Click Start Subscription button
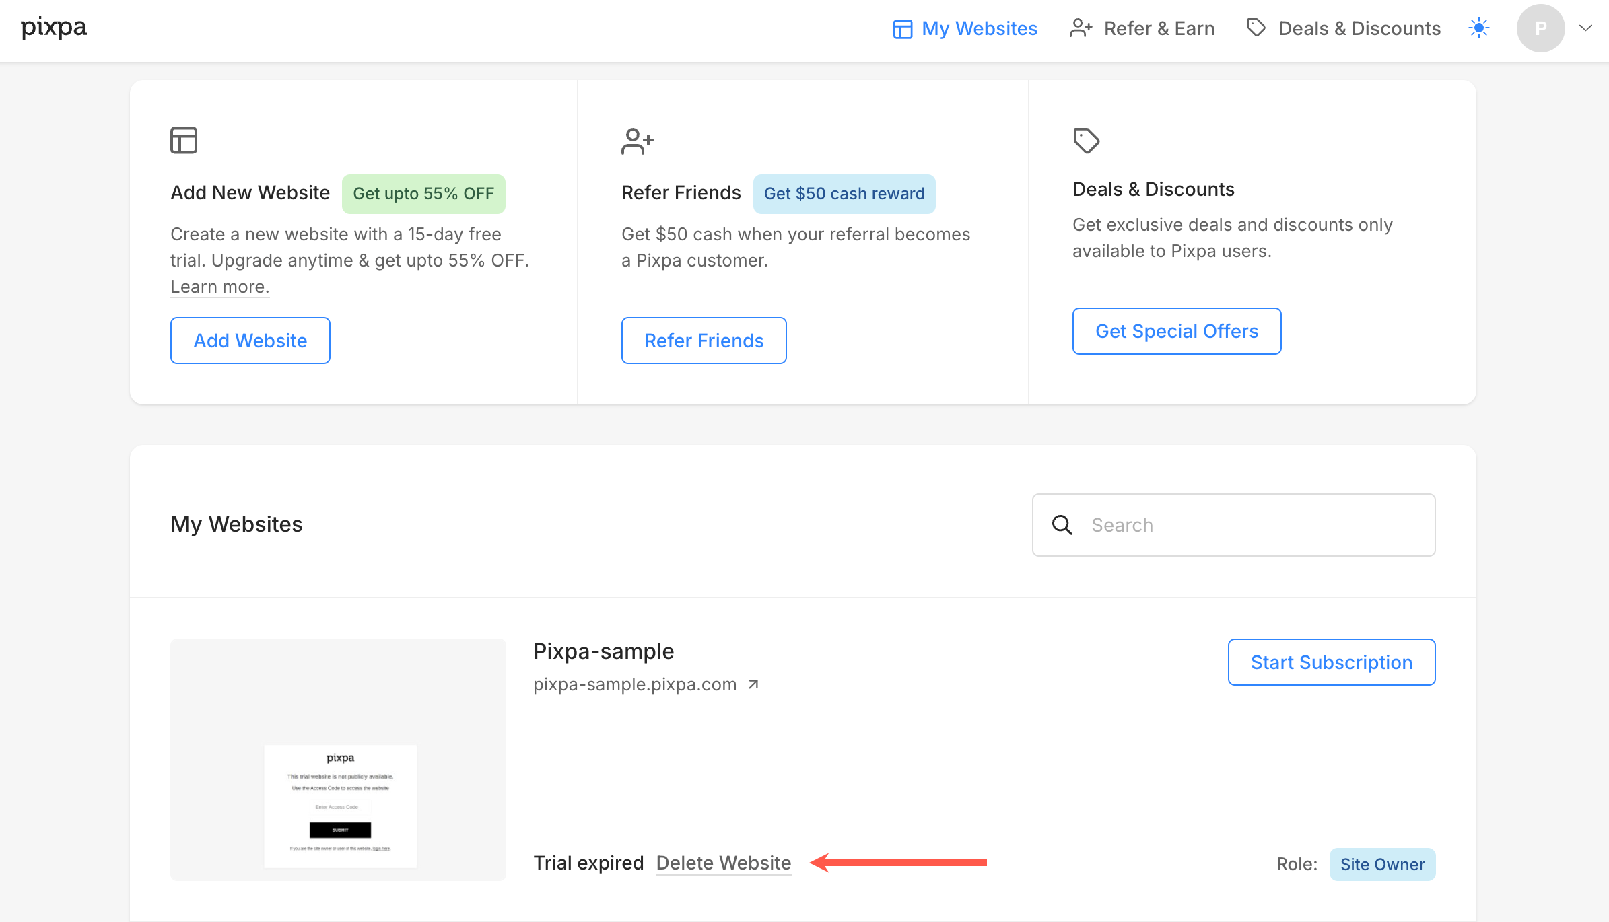 pos(1331,662)
